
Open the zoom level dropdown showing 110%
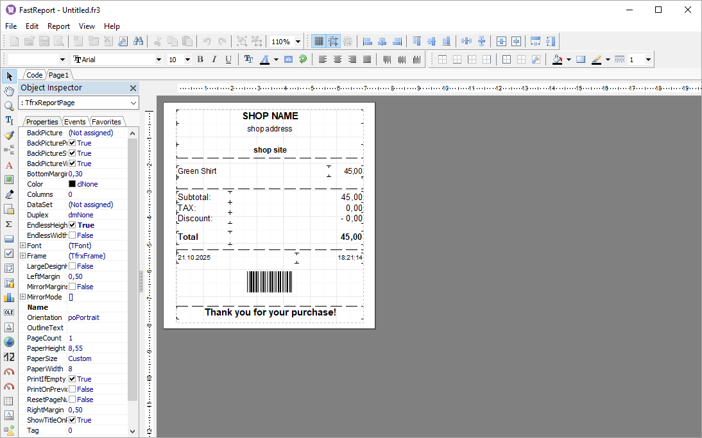click(296, 40)
